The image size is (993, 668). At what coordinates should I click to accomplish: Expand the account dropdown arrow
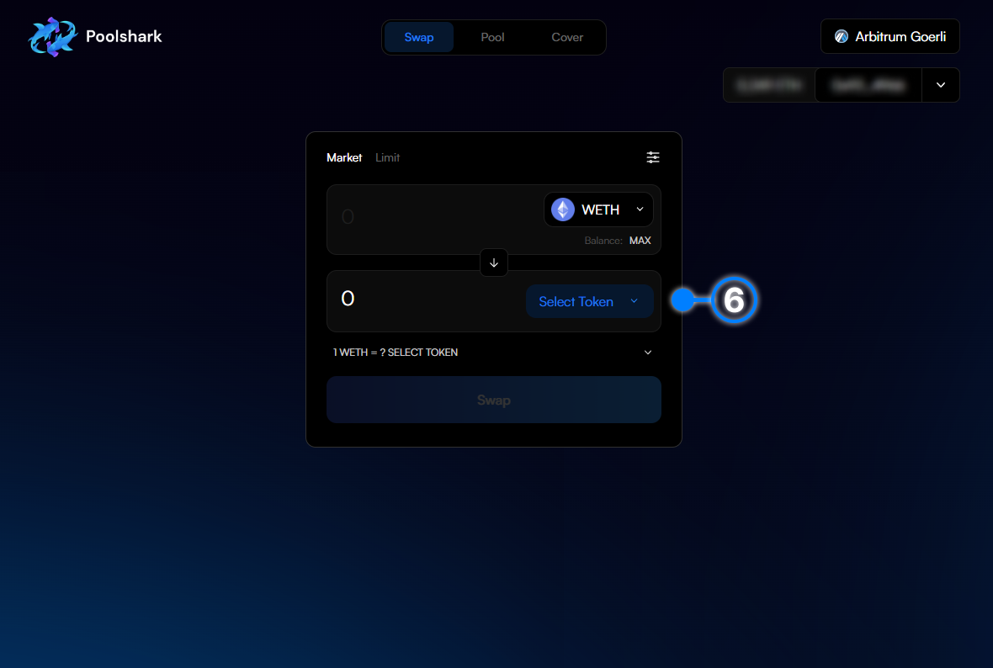[x=941, y=85]
